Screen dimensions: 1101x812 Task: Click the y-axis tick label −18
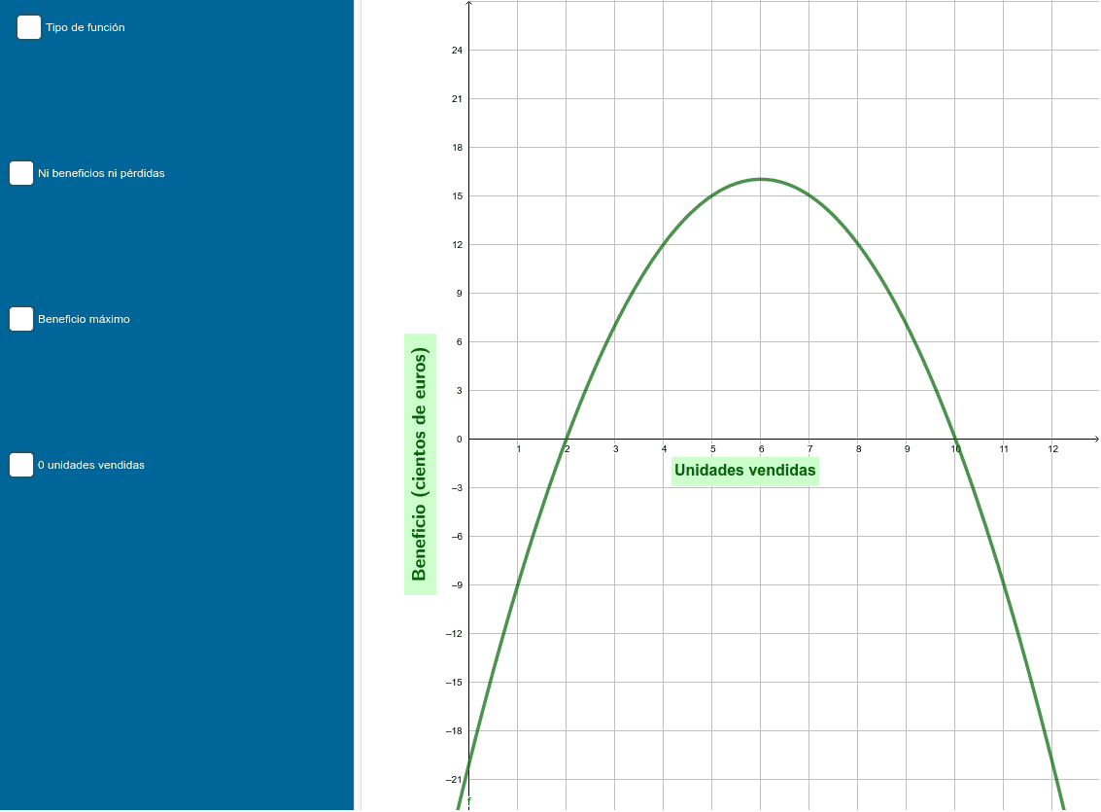455,731
